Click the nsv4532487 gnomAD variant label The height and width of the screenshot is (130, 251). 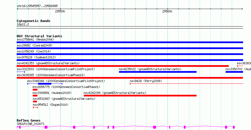[64, 99]
